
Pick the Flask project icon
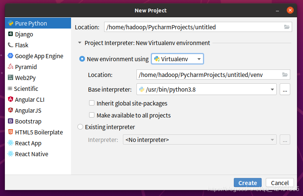[11, 45]
